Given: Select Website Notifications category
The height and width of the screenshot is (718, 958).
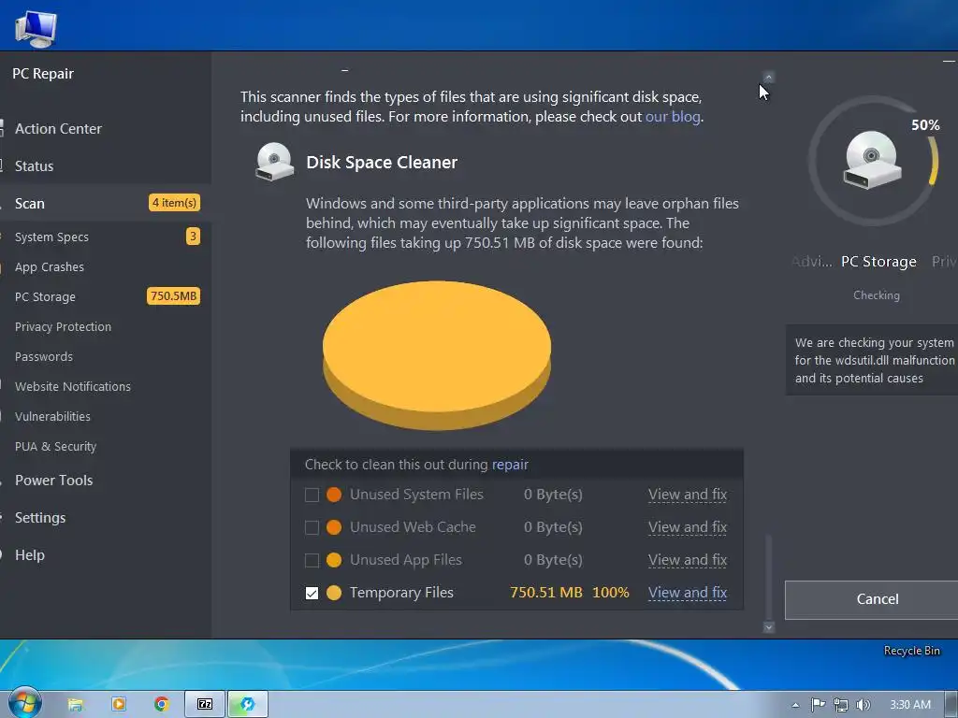Looking at the screenshot, I should [73, 386].
